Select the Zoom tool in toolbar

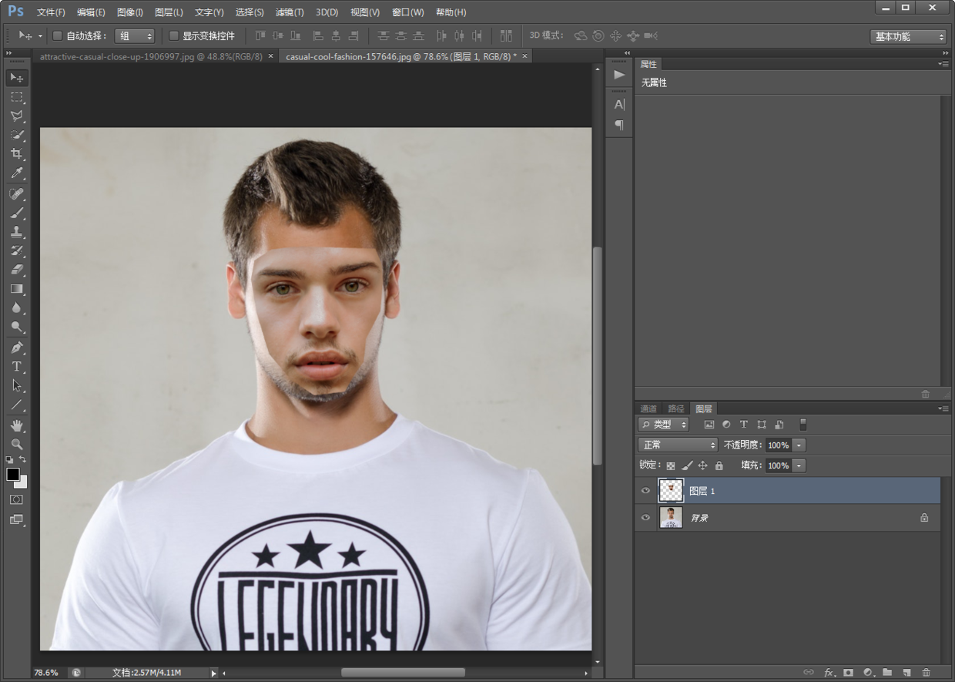(16, 445)
